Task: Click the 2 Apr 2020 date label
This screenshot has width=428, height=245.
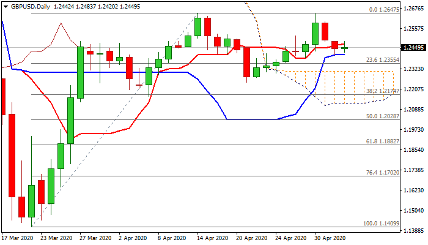Action: click(132, 238)
